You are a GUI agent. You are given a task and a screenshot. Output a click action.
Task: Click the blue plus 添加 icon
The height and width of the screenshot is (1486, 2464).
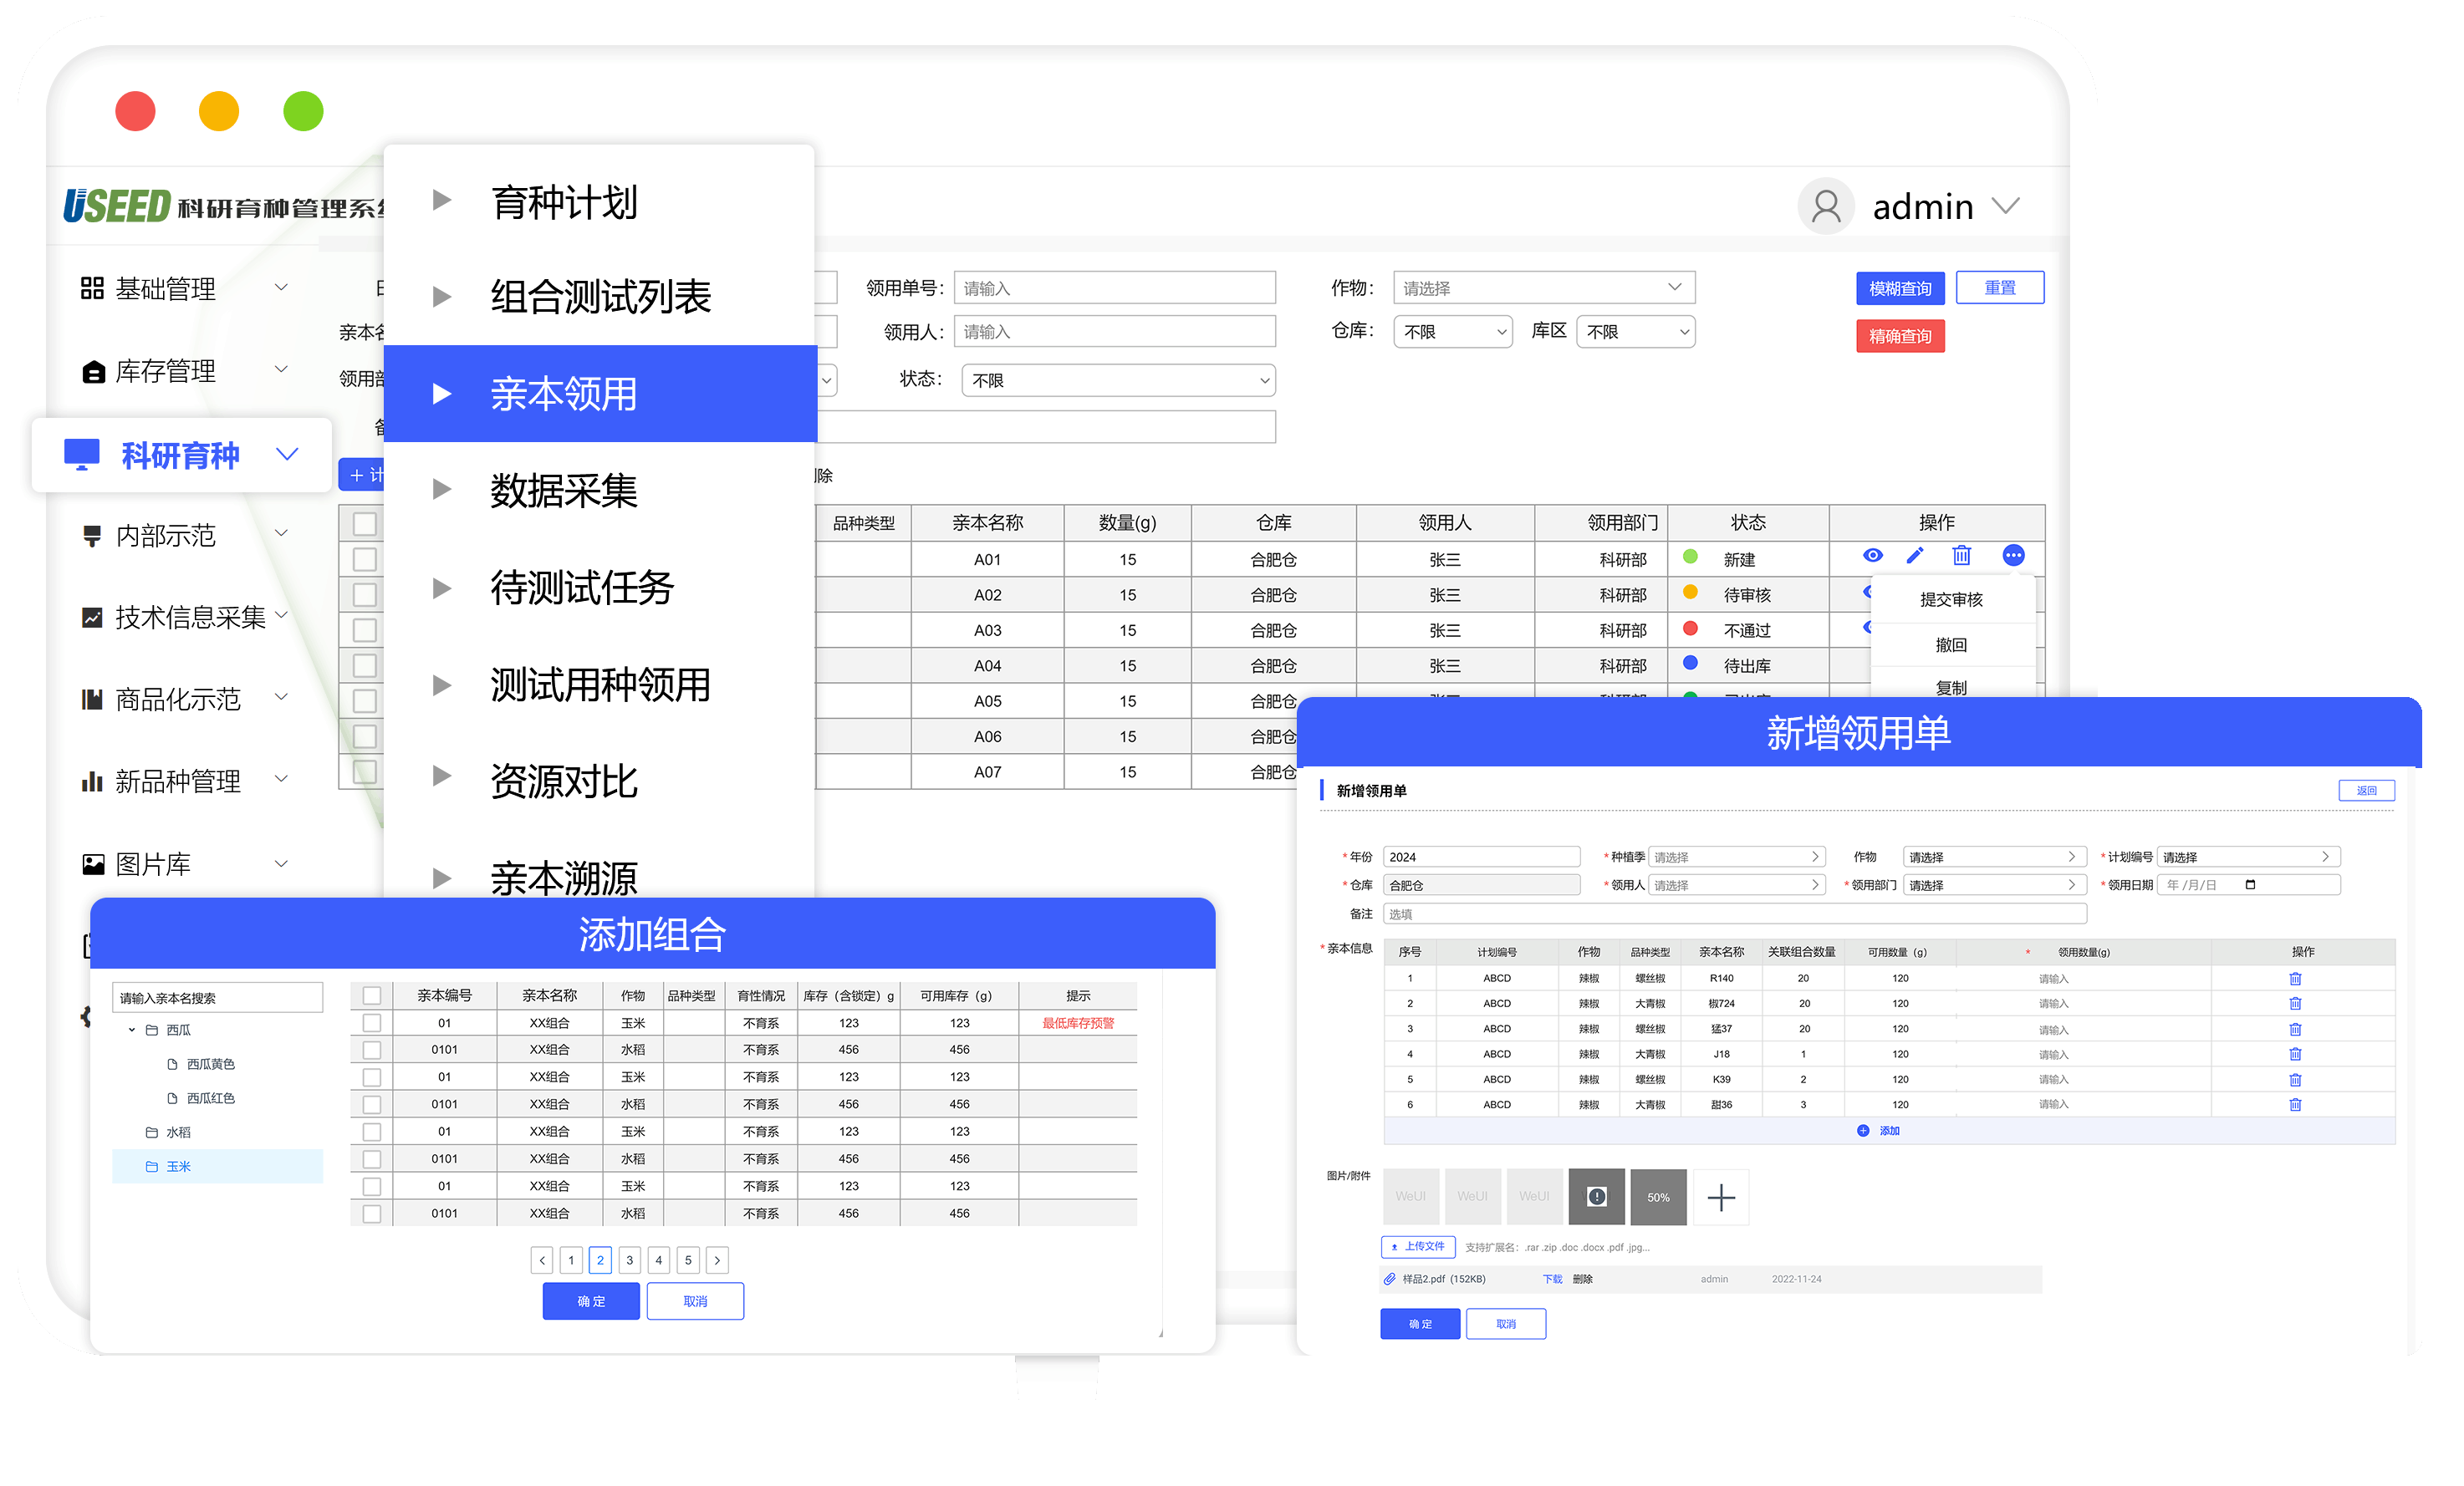click(x=1863, y=1130)
